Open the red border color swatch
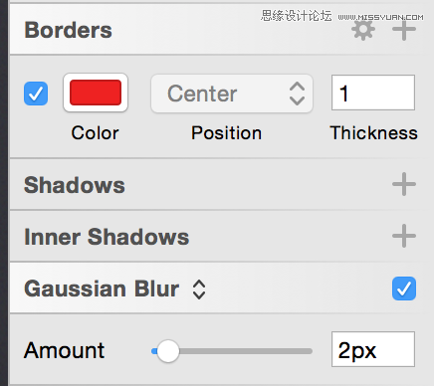The image size is (434, 386). (x=96, y=93)
